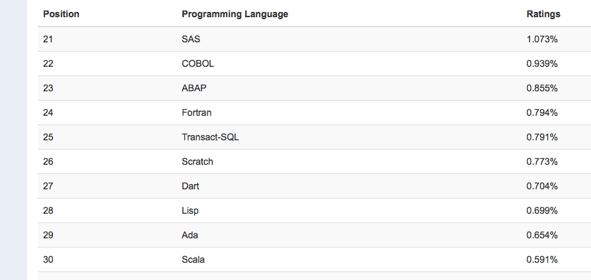Click the Scala table entry

pos(193,259)
